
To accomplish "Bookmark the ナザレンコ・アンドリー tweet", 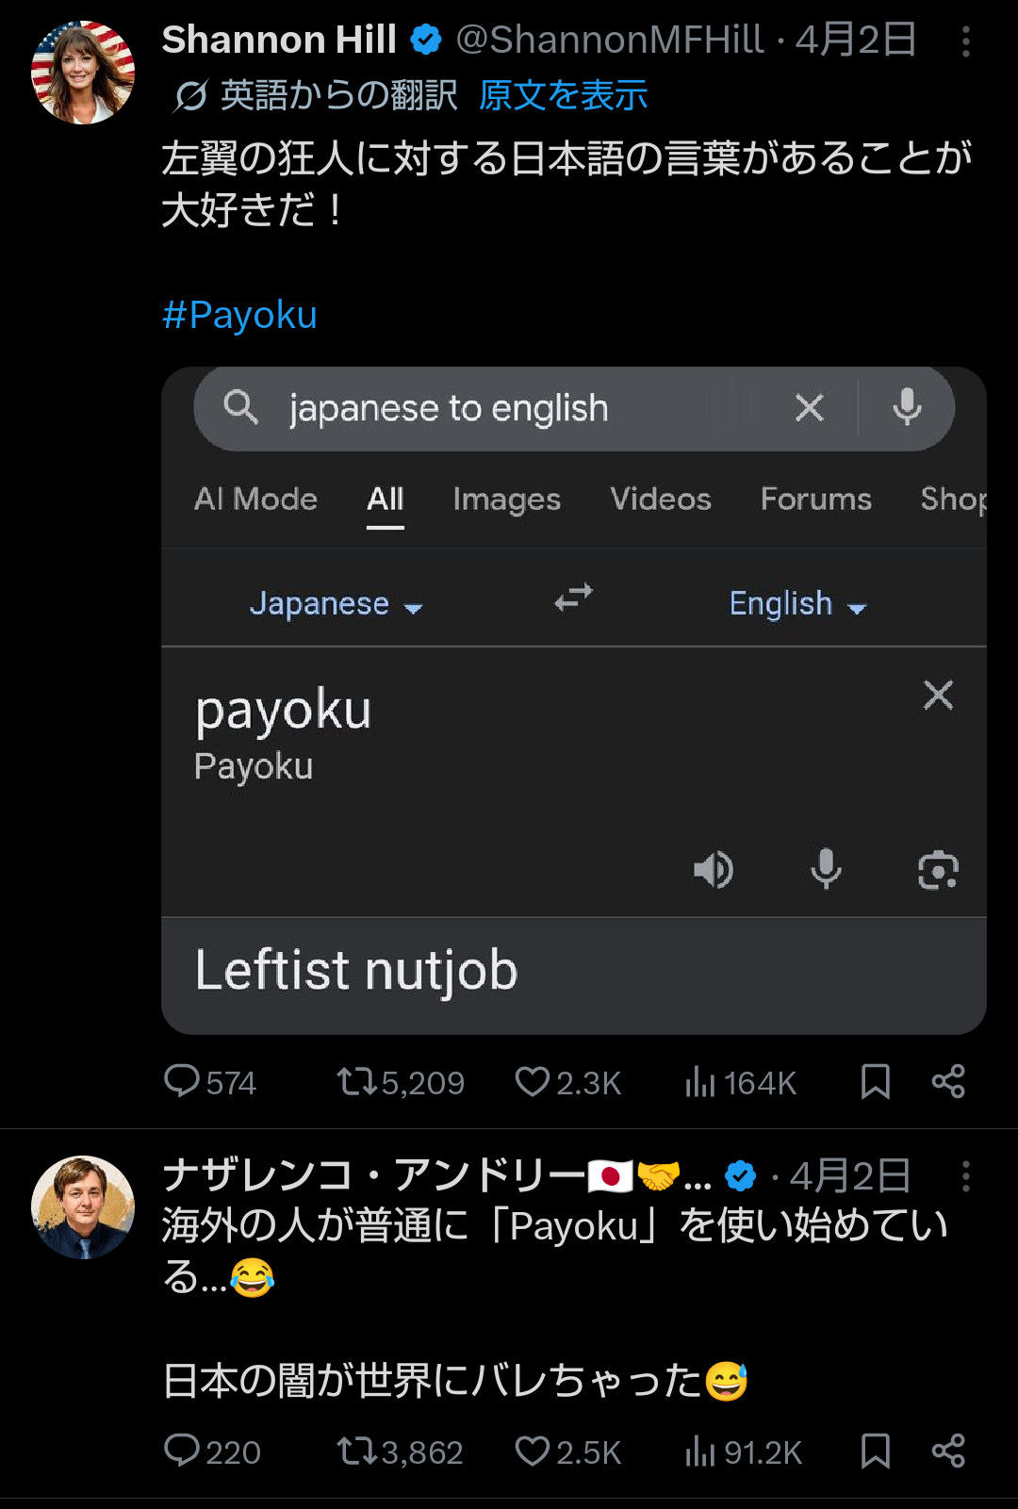I will click(x=875, y=1451).
